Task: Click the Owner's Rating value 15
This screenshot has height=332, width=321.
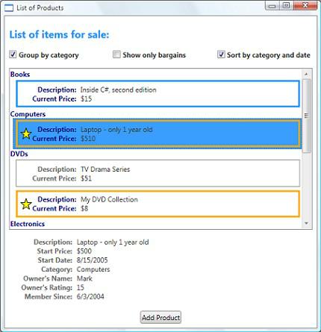Action: [x=81, y=287]
